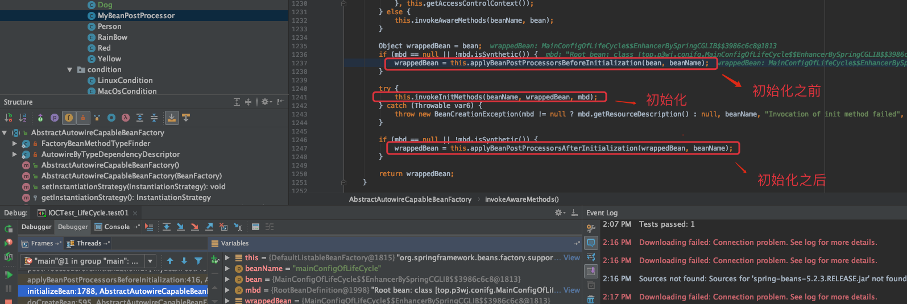This screenshot has height=304, width=907.
Task: Expand mbd variable node
Action: (227, 290)
